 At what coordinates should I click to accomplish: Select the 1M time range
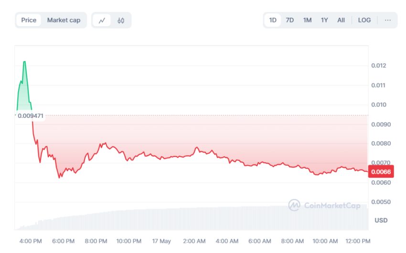(307, 20)
